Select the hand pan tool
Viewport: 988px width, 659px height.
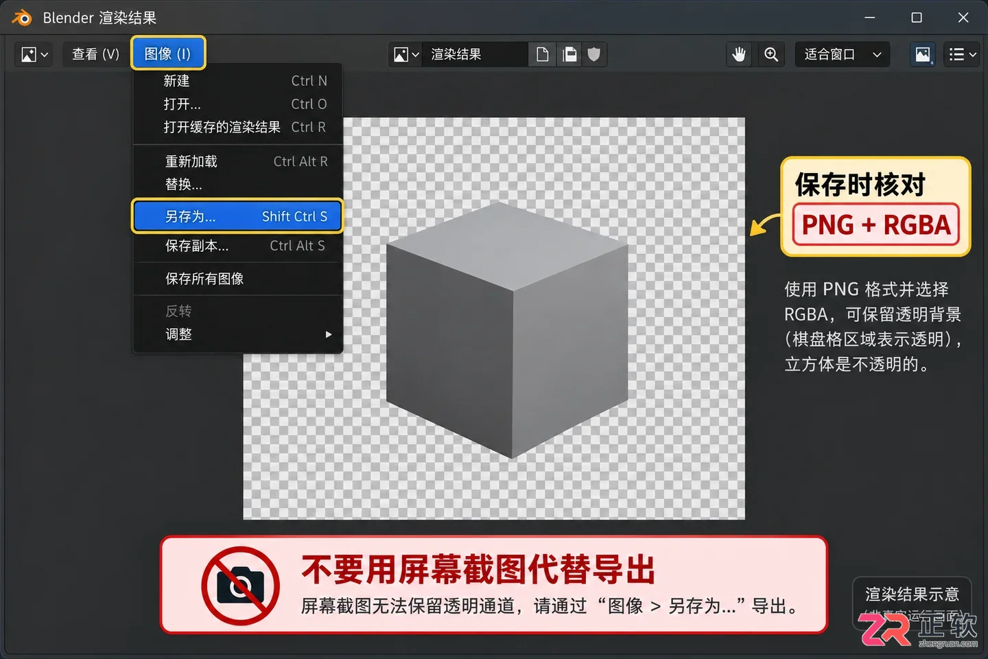point(739,54)
